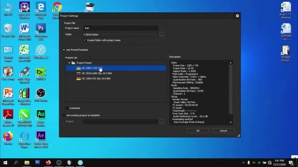Image resolution: width=298 pixels, height=167 pixels.
Task: Enable the Customize checkbox
Action: click(67, 108)
